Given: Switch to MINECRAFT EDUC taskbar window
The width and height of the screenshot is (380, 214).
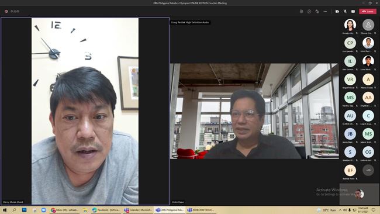Looking at the screenshot, I should point(201,210).
